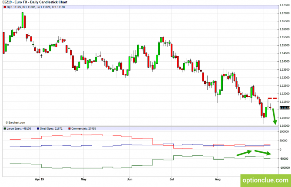Click the 1.14000 price axis label

(x=284, y=61)
